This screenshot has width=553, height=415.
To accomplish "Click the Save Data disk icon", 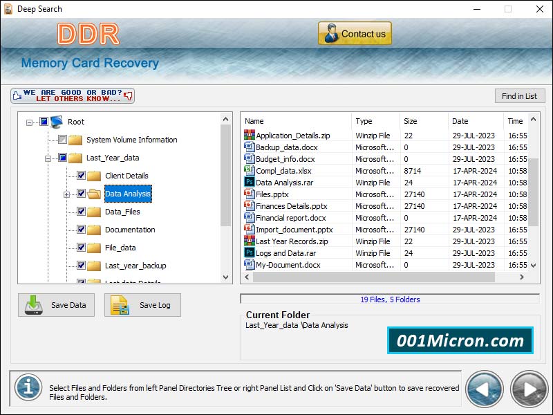I will (x=34, y=305).
